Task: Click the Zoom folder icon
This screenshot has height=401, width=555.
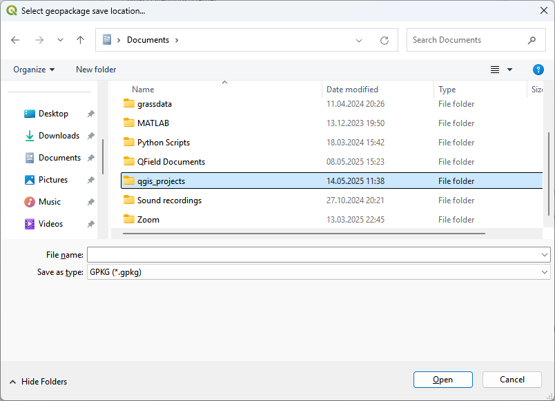Action: click(x=128, y=220)
